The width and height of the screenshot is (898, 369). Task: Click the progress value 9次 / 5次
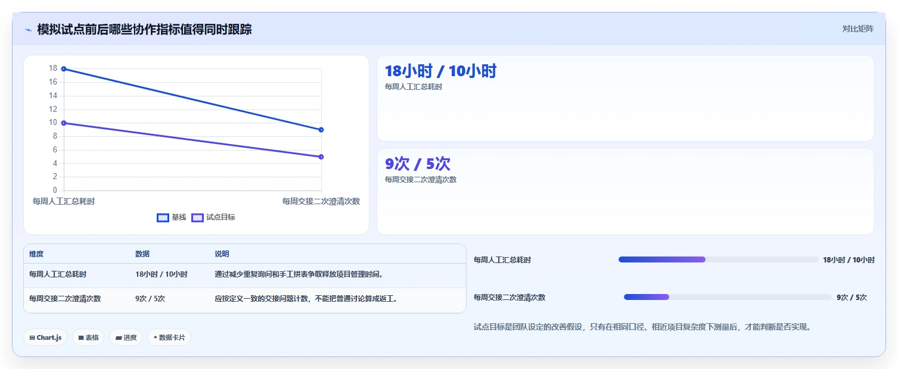852,297
